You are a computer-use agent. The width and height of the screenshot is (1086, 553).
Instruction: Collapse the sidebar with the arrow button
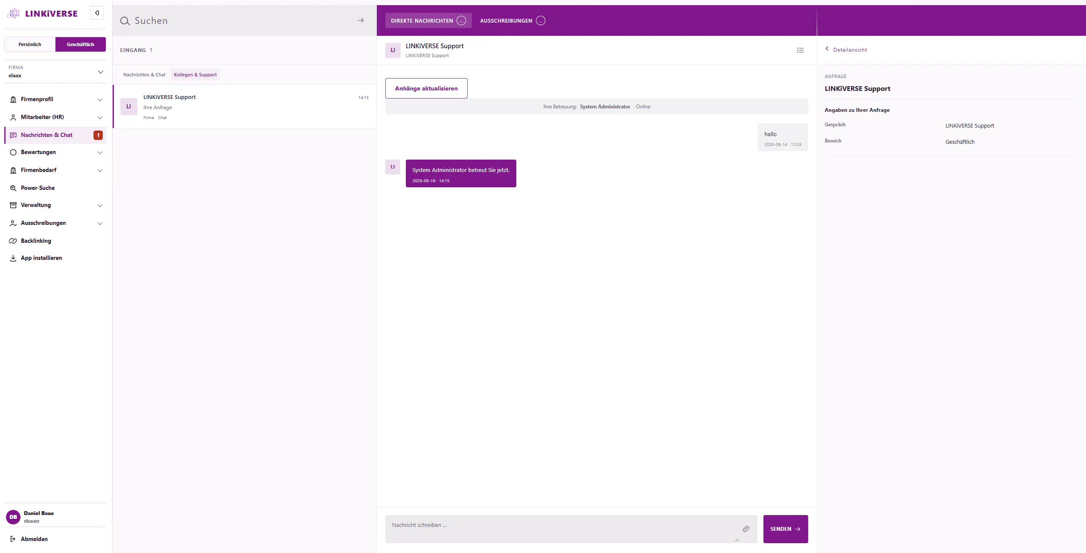tap(97, 13)
